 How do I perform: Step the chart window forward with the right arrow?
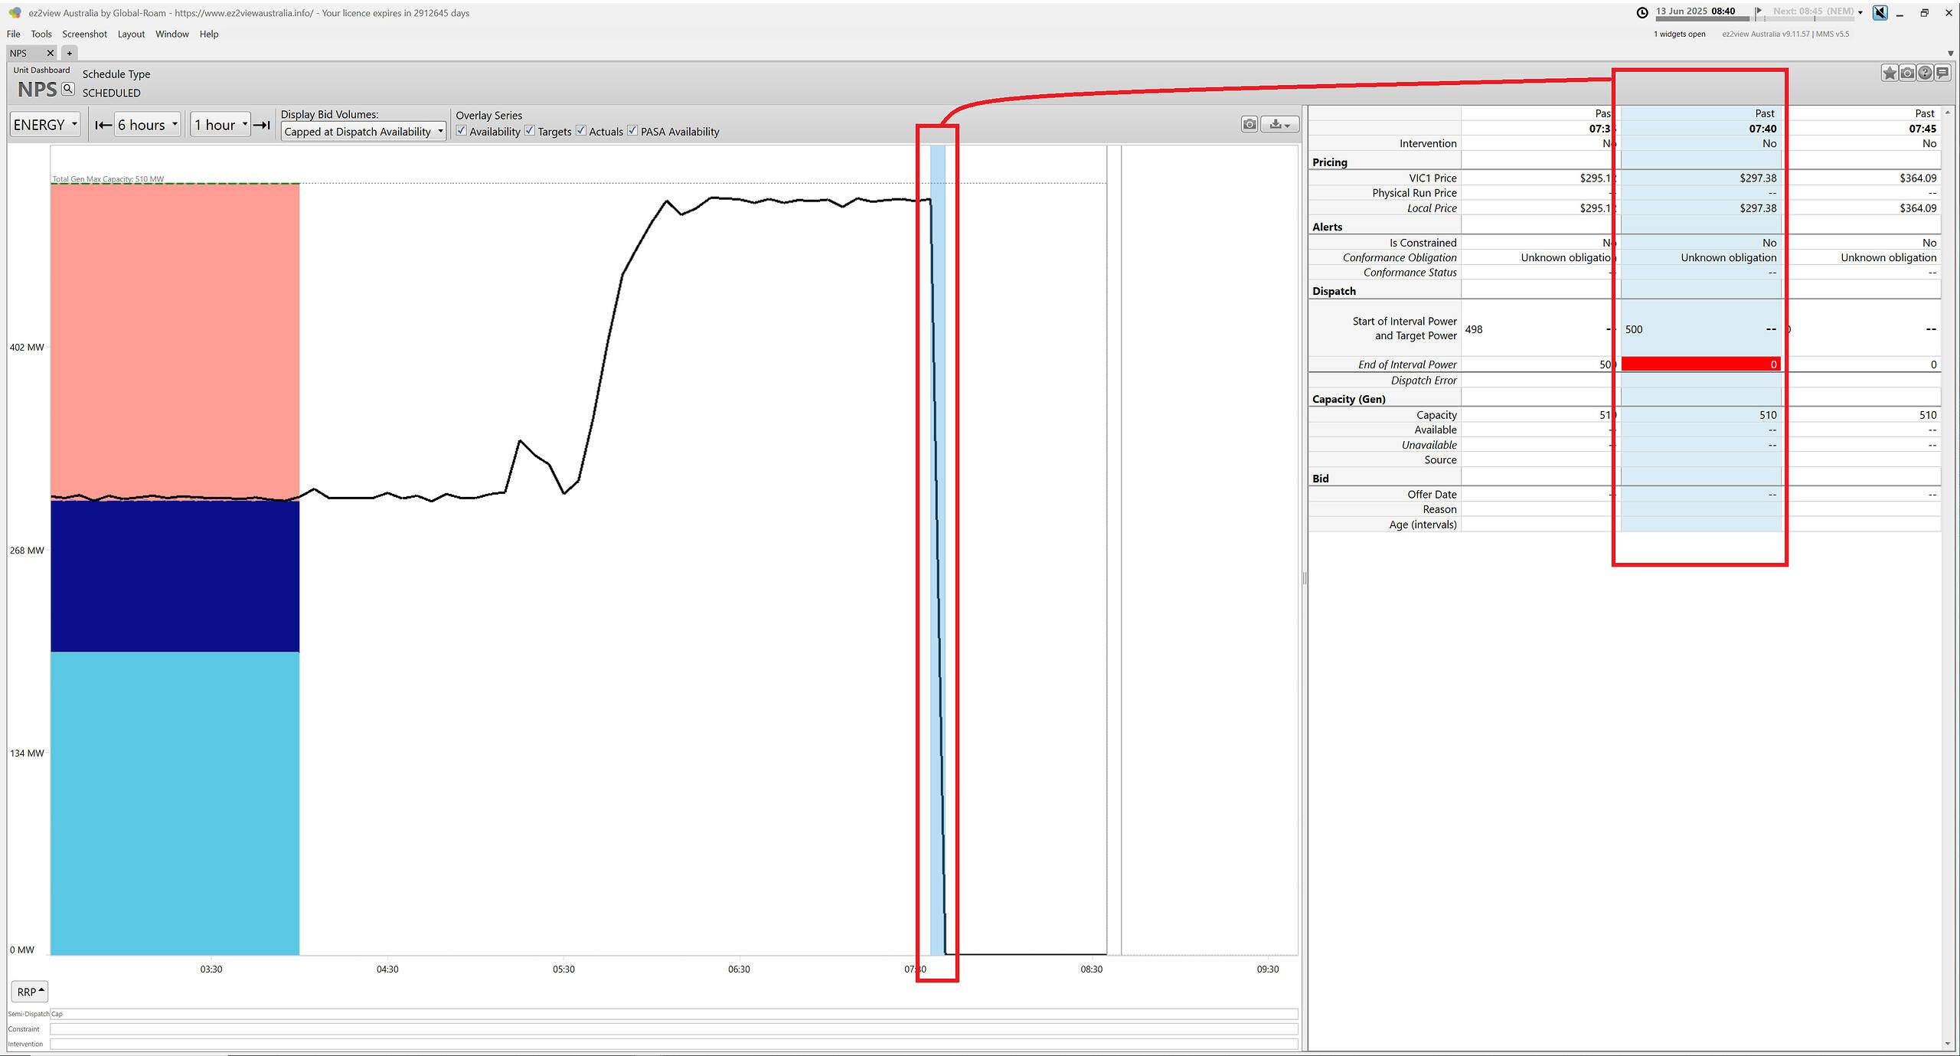pos(262,125)
